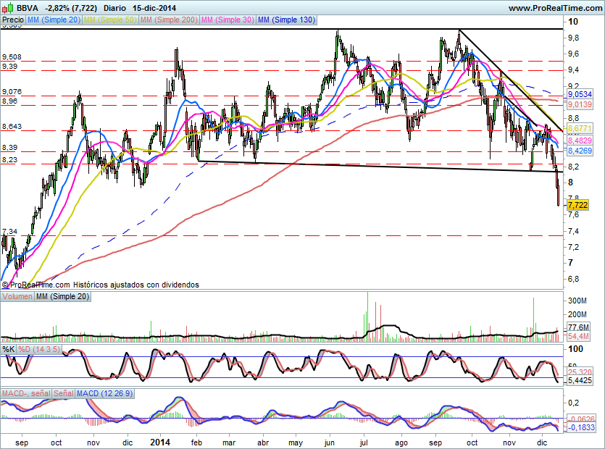Select the MM (Simple 30) label
The width and height of the screenshot is (605, 449).
coord(228,20)
